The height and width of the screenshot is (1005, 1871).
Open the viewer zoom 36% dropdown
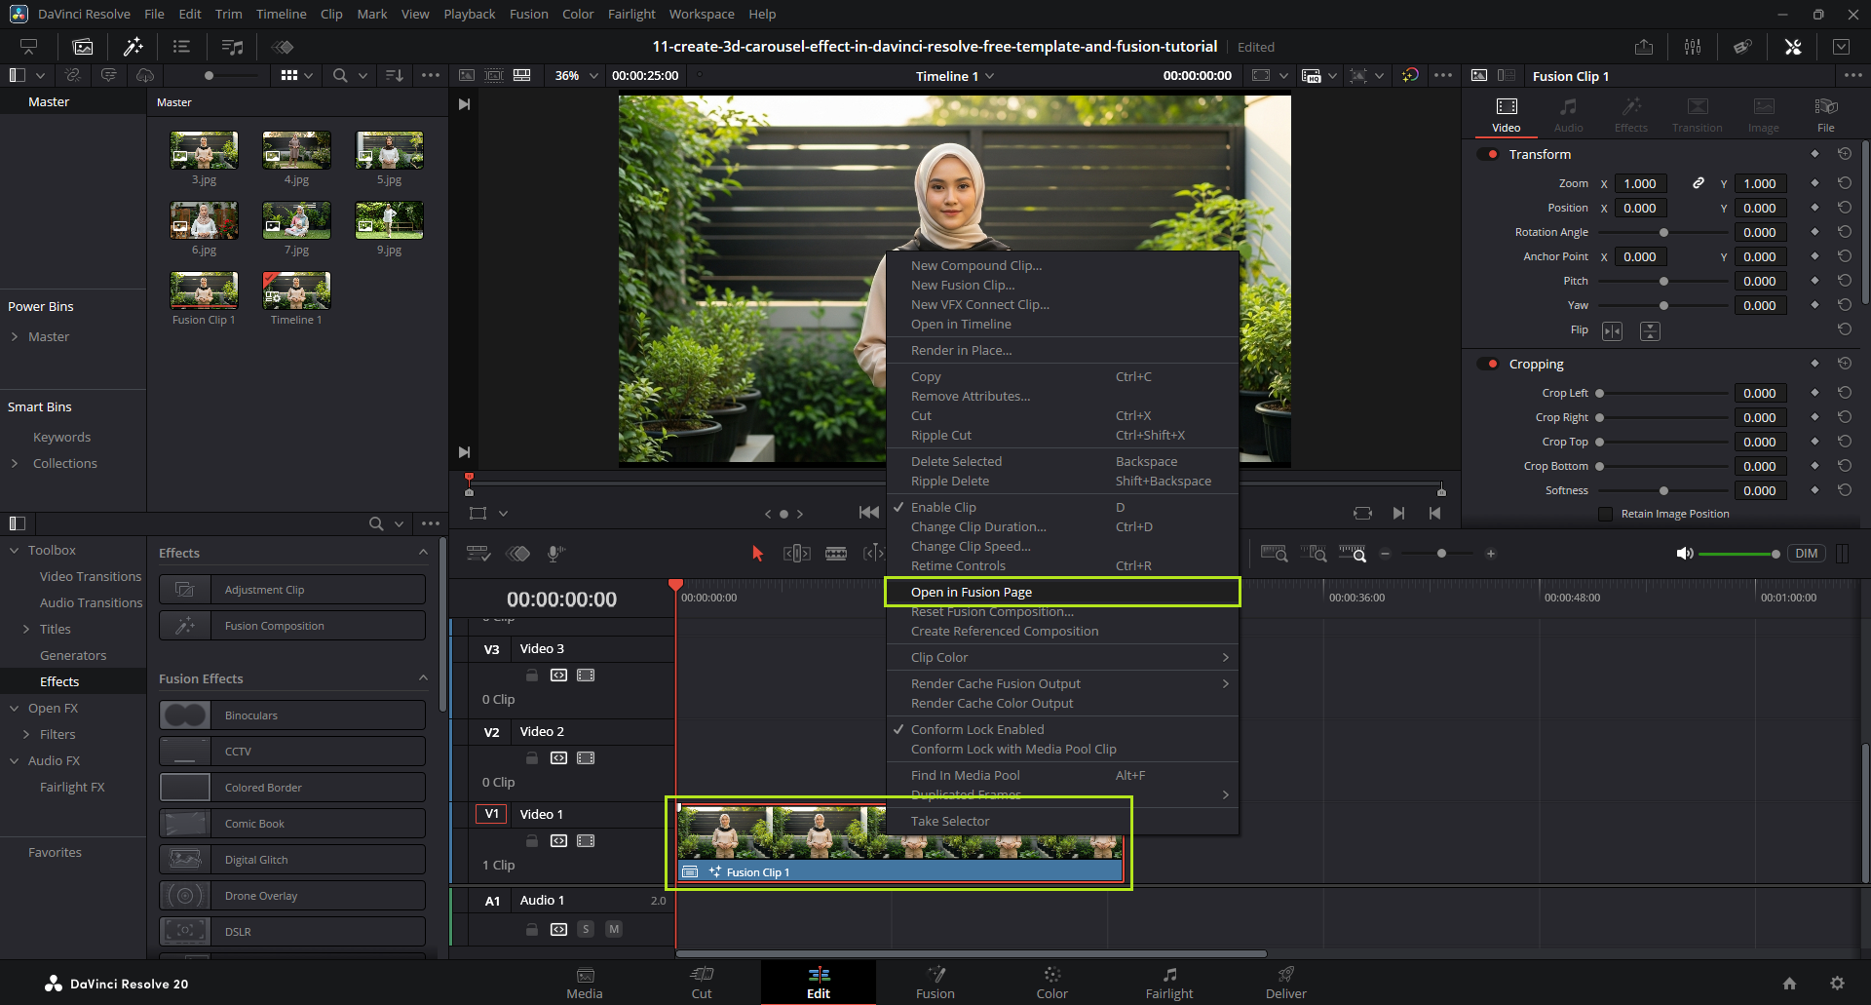coord(577,76)
